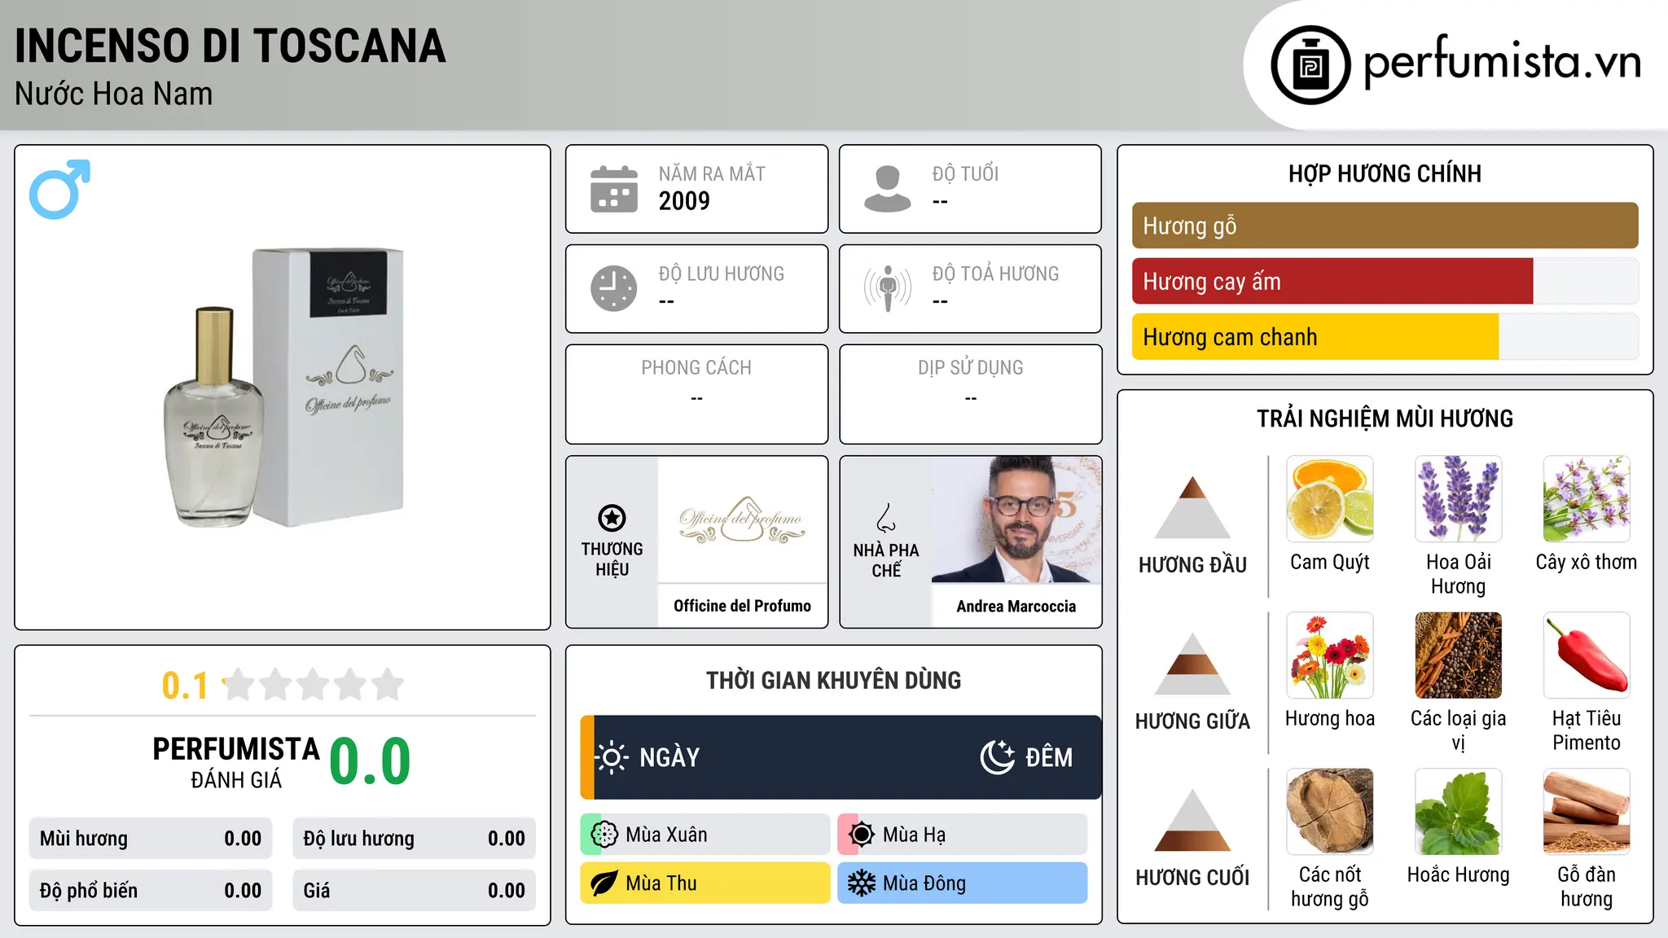
Task: Click the blue male gender symbol
Action: coord(59,189)
